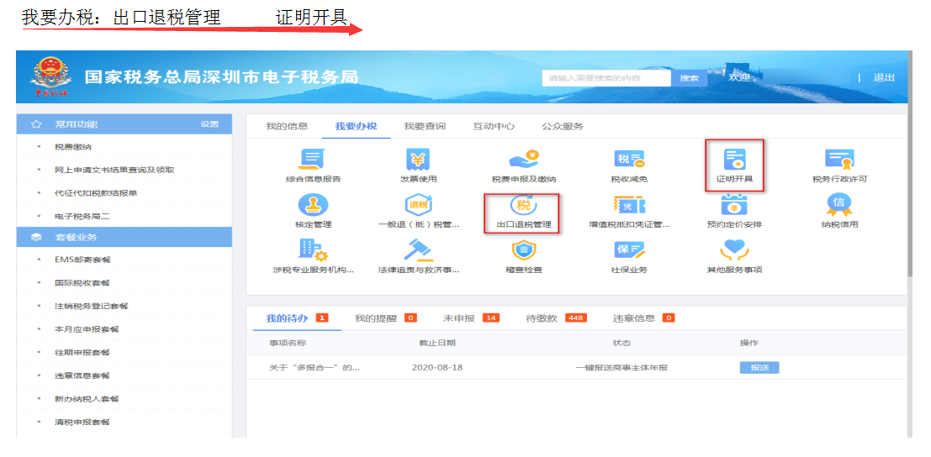This screenshot has height=457, width=931.
Task: Click the 出口退税管理 icon
Action: [522, 206]
